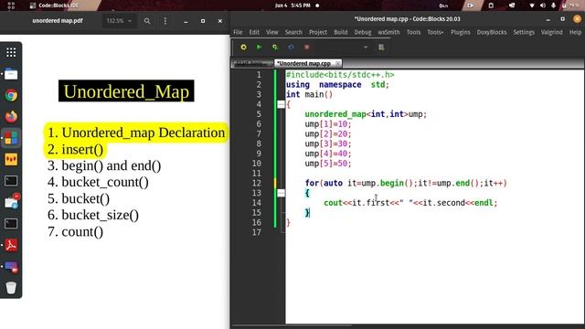Viewport: 585px width, 329px height.
Task: Launch Firefox from the dock
Action: [11, 117]
